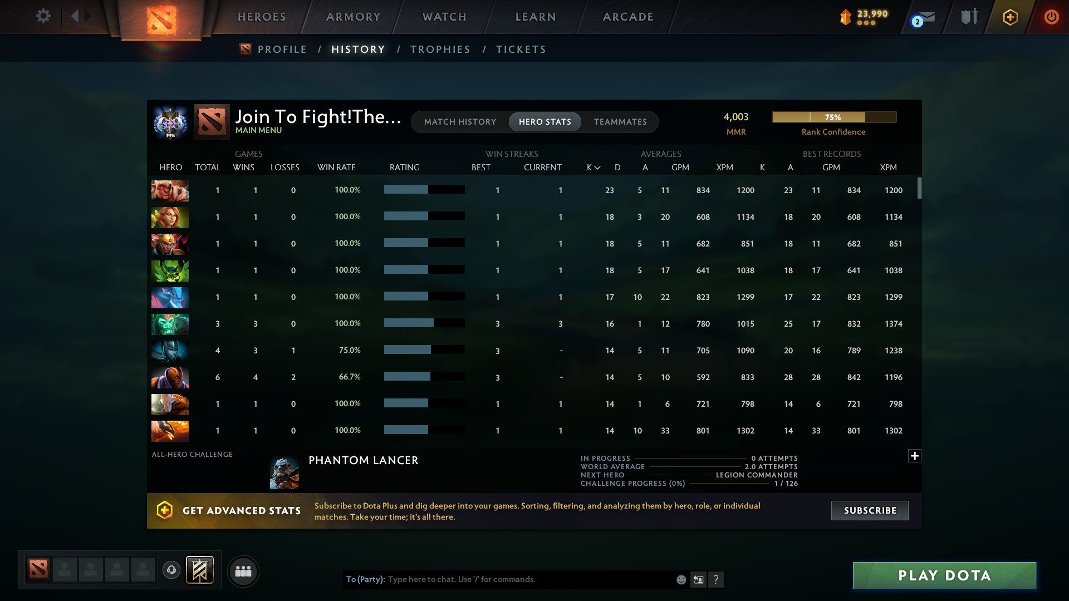Open the emoticon picker in the chat bar

point(680,579)
